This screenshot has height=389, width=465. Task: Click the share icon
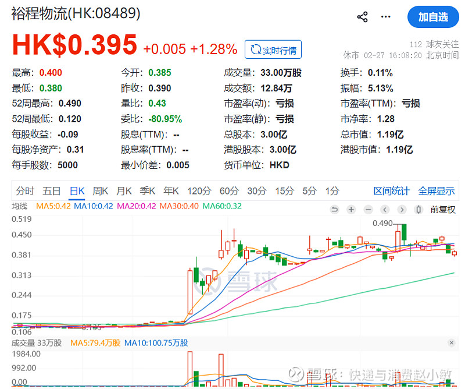pyautogui.click(x=362, y=17)
